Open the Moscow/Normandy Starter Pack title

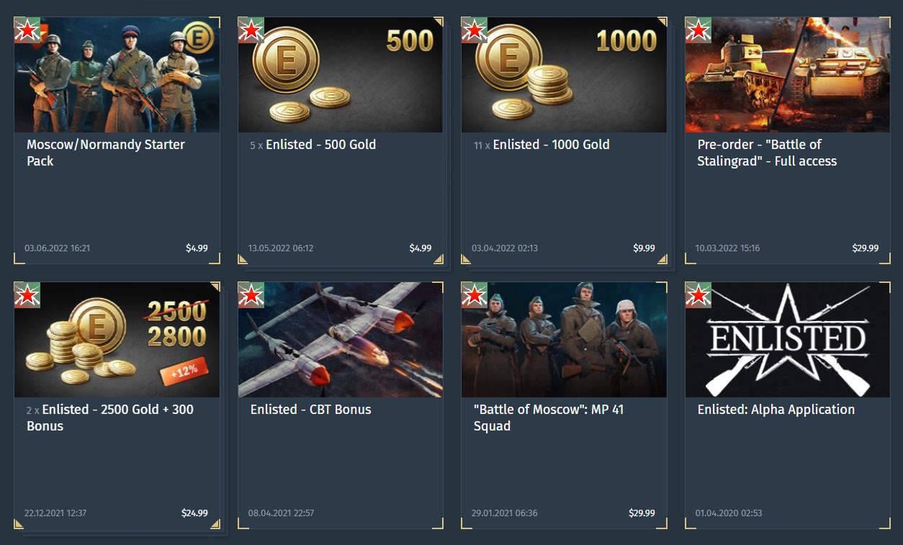pyautogui.click(x=106, y=153)
